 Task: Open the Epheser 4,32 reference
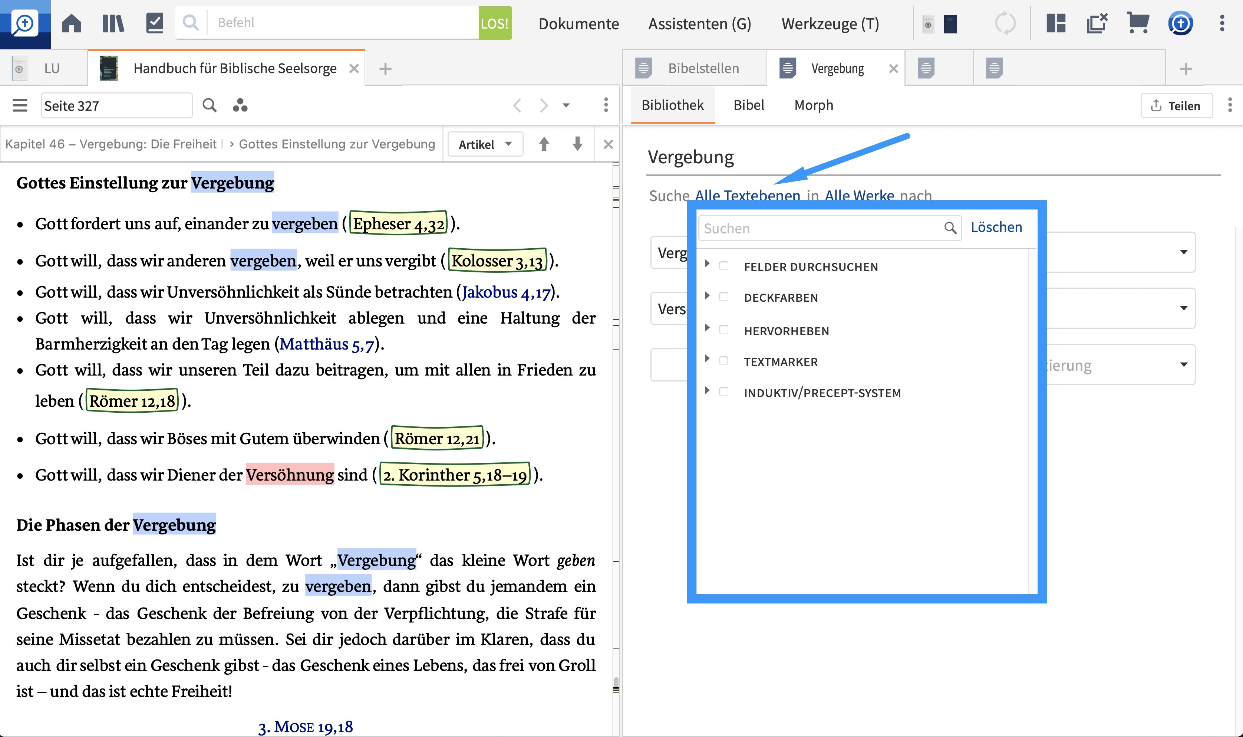[398, 223]
